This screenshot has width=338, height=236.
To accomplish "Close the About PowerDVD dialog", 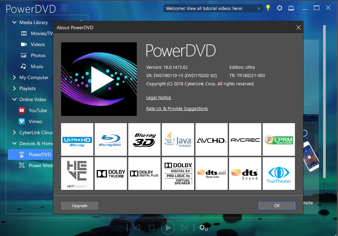I will 299,27.
